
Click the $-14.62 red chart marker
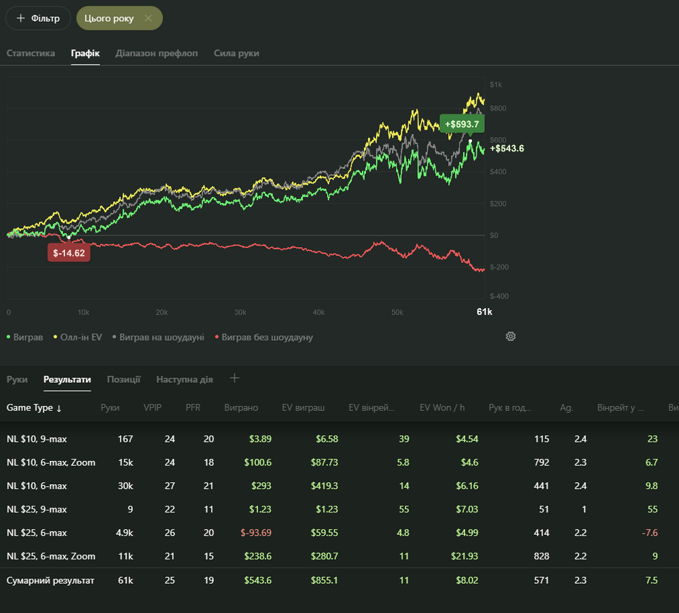[x=69, y=253]
